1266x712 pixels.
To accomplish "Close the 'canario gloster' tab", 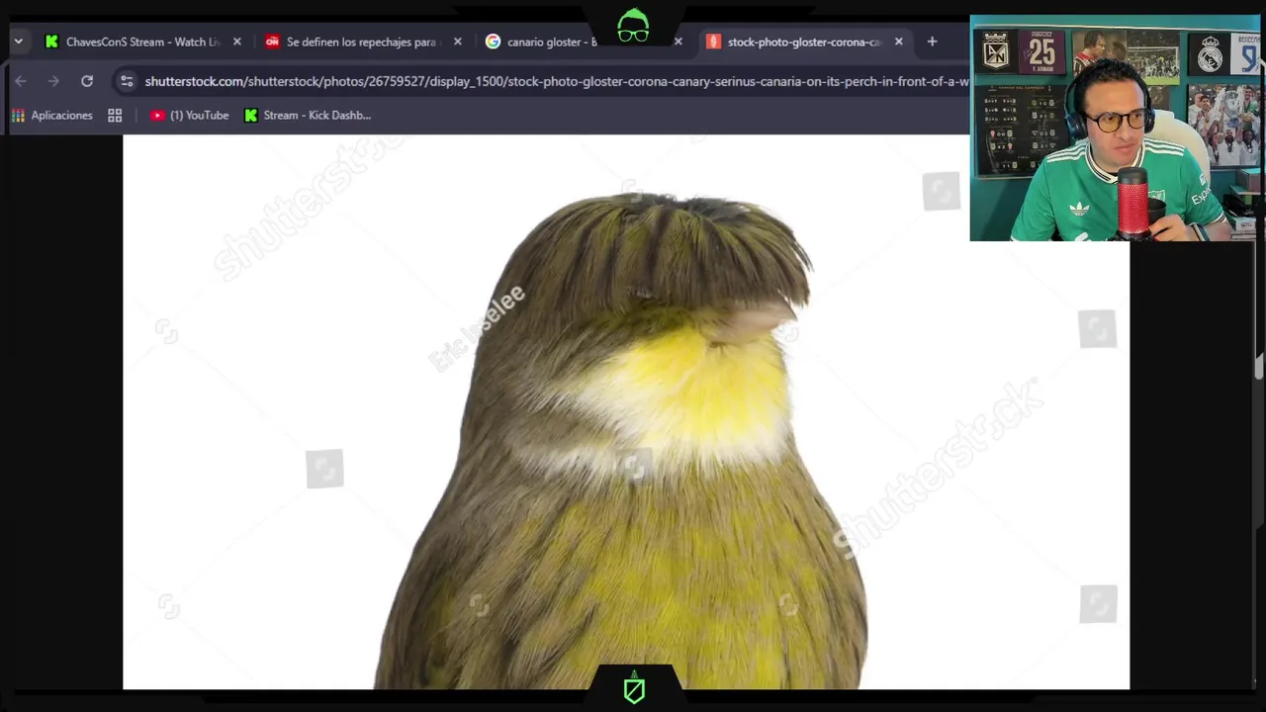I will 678,42.
